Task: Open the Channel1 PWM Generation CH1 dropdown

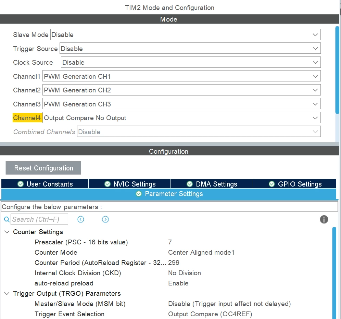Action: [x=181, y=76]
